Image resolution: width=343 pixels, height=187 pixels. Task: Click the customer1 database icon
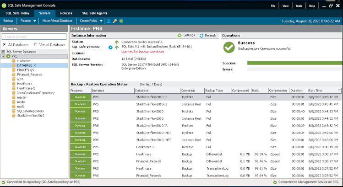pos(14,61)
